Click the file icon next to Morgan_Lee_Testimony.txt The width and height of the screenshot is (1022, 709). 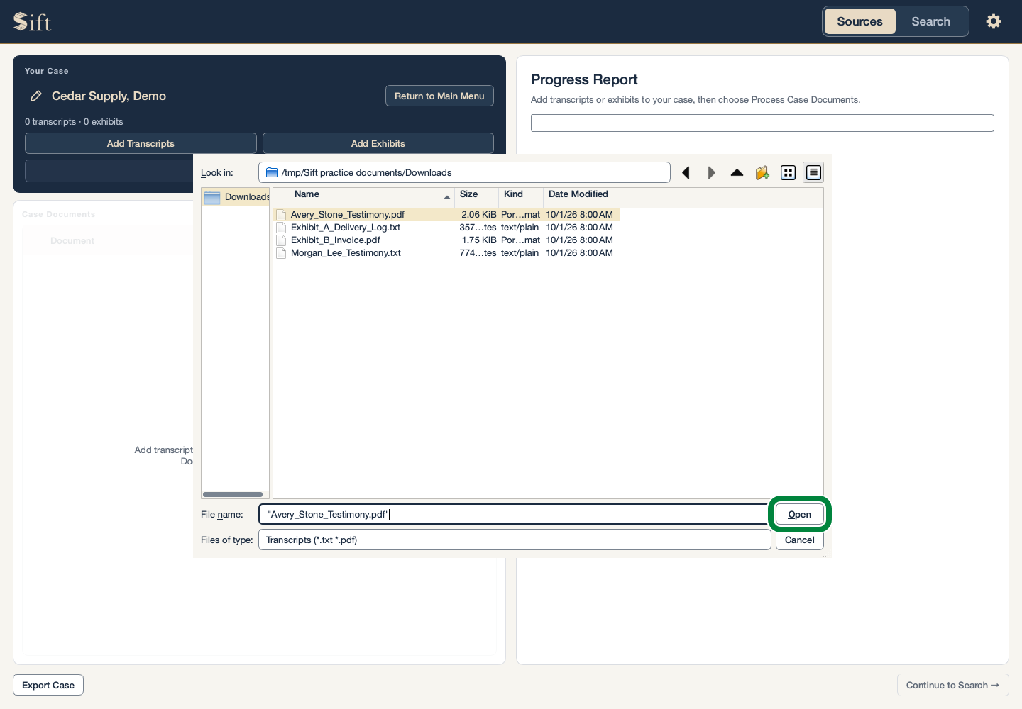click(x=282, y=253)
